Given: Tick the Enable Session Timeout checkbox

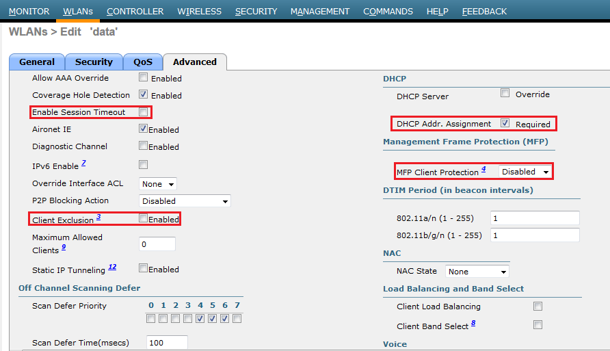Looking at the screenshot, I should click(144, 112).
